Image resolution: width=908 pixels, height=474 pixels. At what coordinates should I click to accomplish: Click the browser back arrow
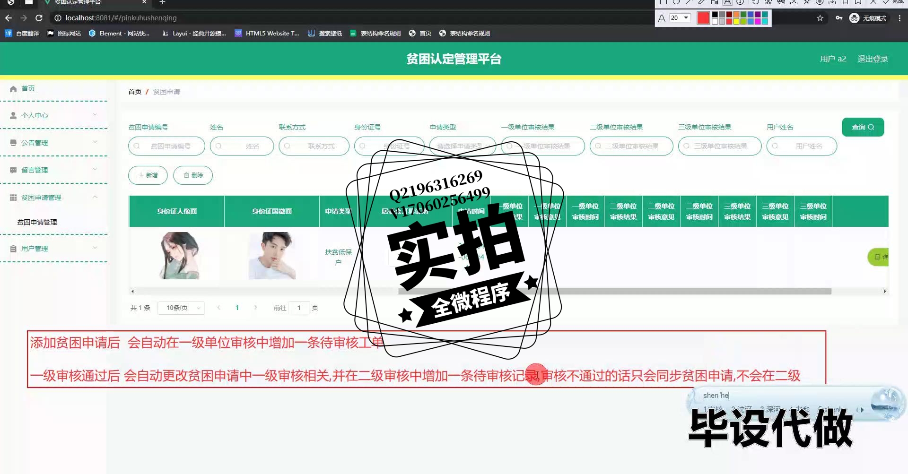(9, 18)
